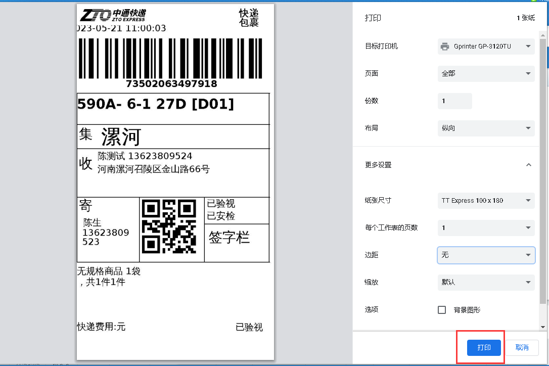The height and width of the screenshot is (366, 549).
Task: Open the 每个工作表的页数 dropdown
Action: click(485, 228)
